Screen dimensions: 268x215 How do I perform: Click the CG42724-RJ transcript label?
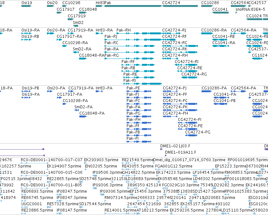pos(174,30)
